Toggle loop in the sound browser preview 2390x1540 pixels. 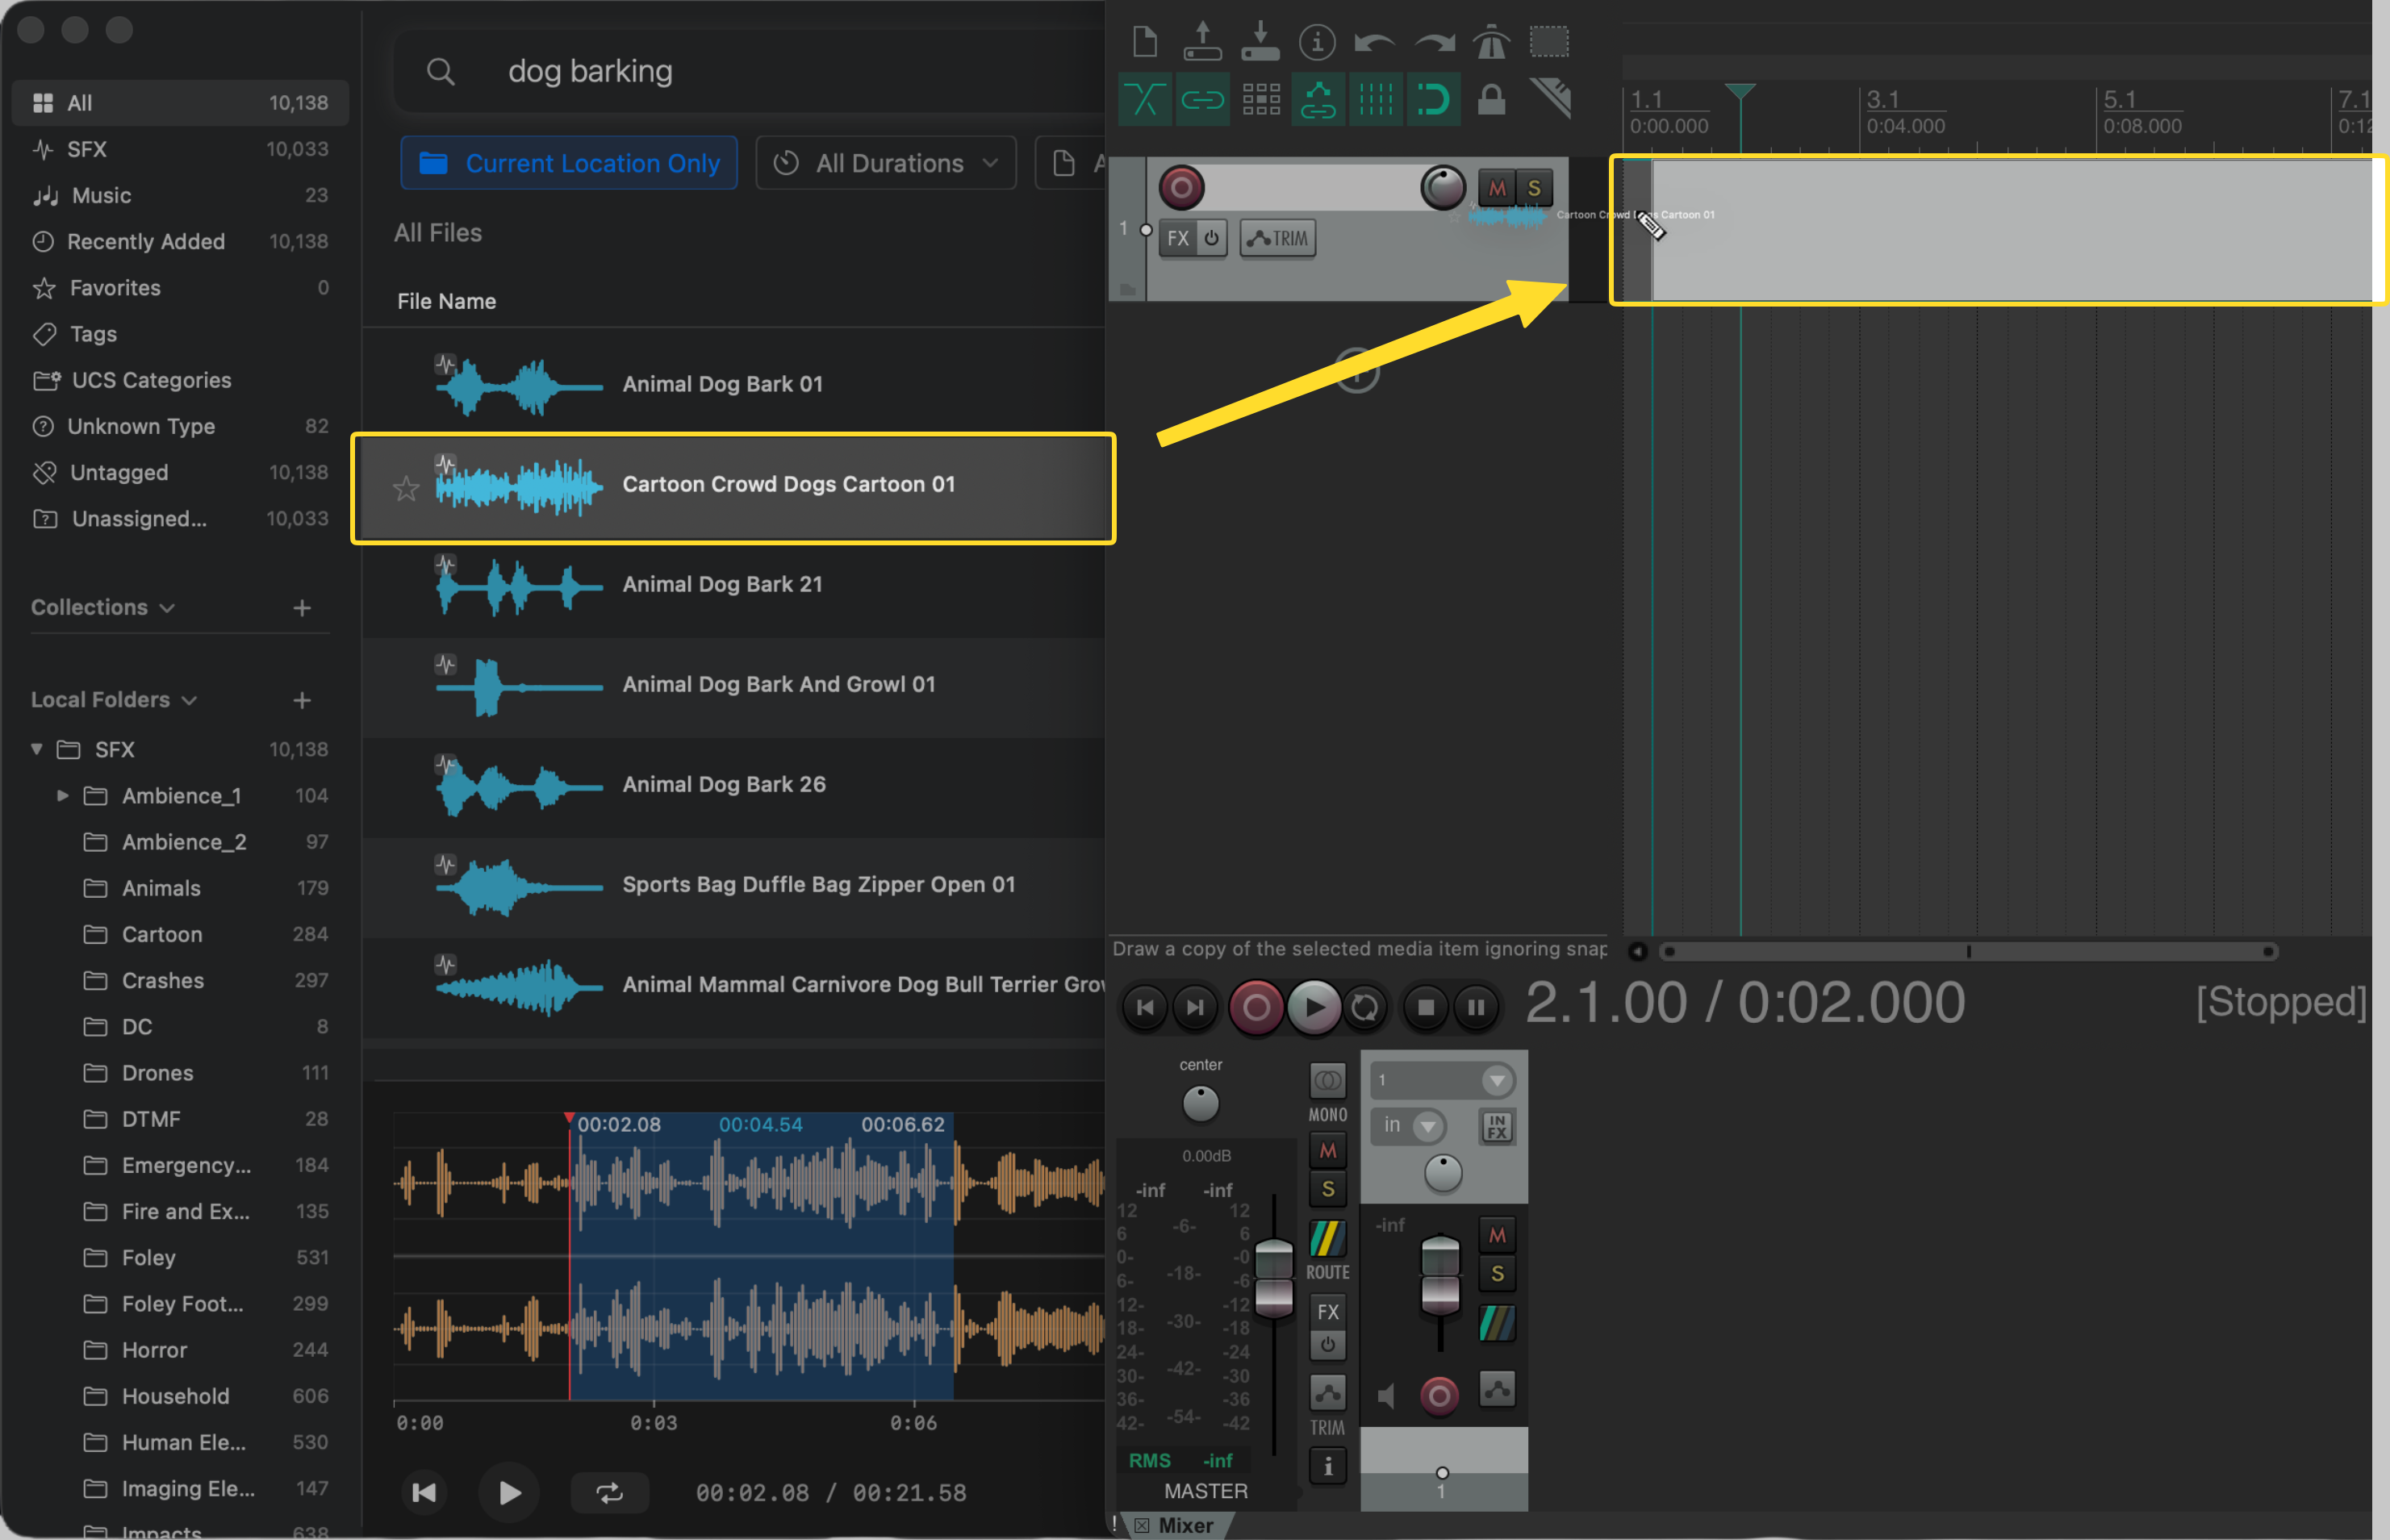[609, 1493]
